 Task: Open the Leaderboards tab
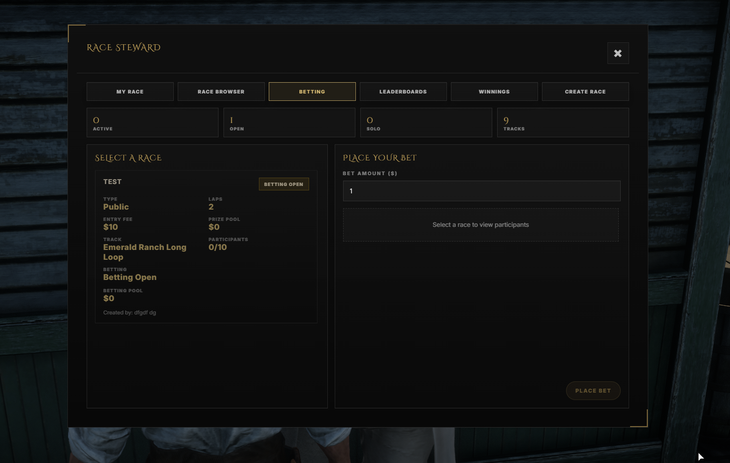[x=403, y=92]
